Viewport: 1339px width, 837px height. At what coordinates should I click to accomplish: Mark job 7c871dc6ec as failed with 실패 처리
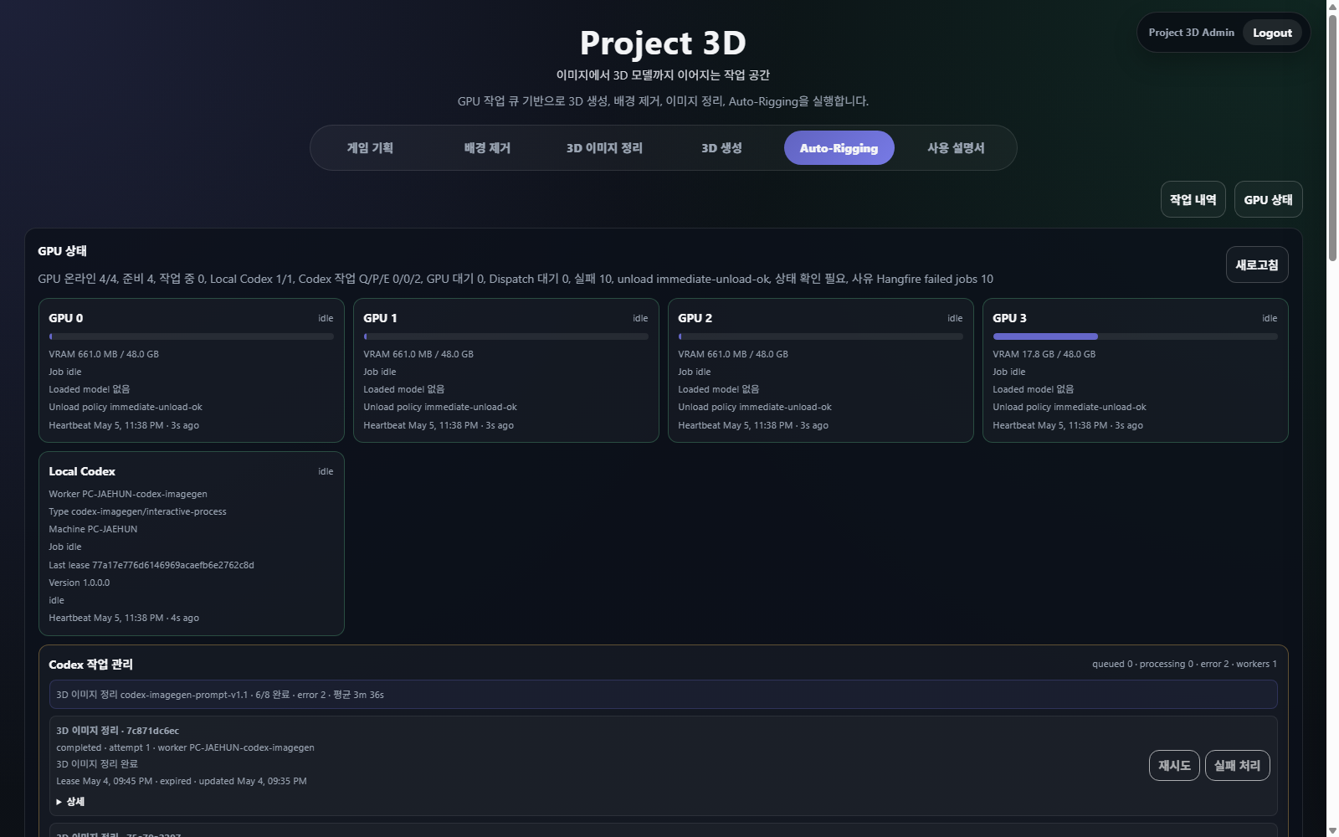pos(1237,766)
